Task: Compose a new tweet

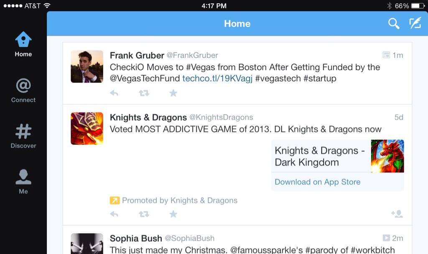Action: click(415, 23)
